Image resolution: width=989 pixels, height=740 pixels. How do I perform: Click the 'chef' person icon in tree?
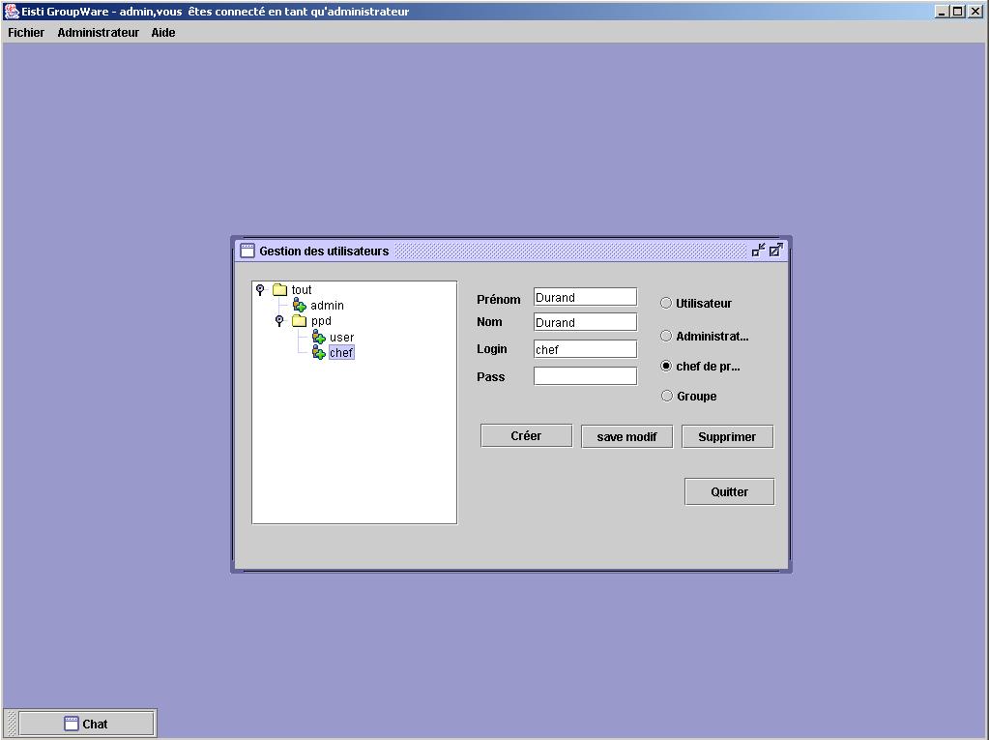coord(319,353)
